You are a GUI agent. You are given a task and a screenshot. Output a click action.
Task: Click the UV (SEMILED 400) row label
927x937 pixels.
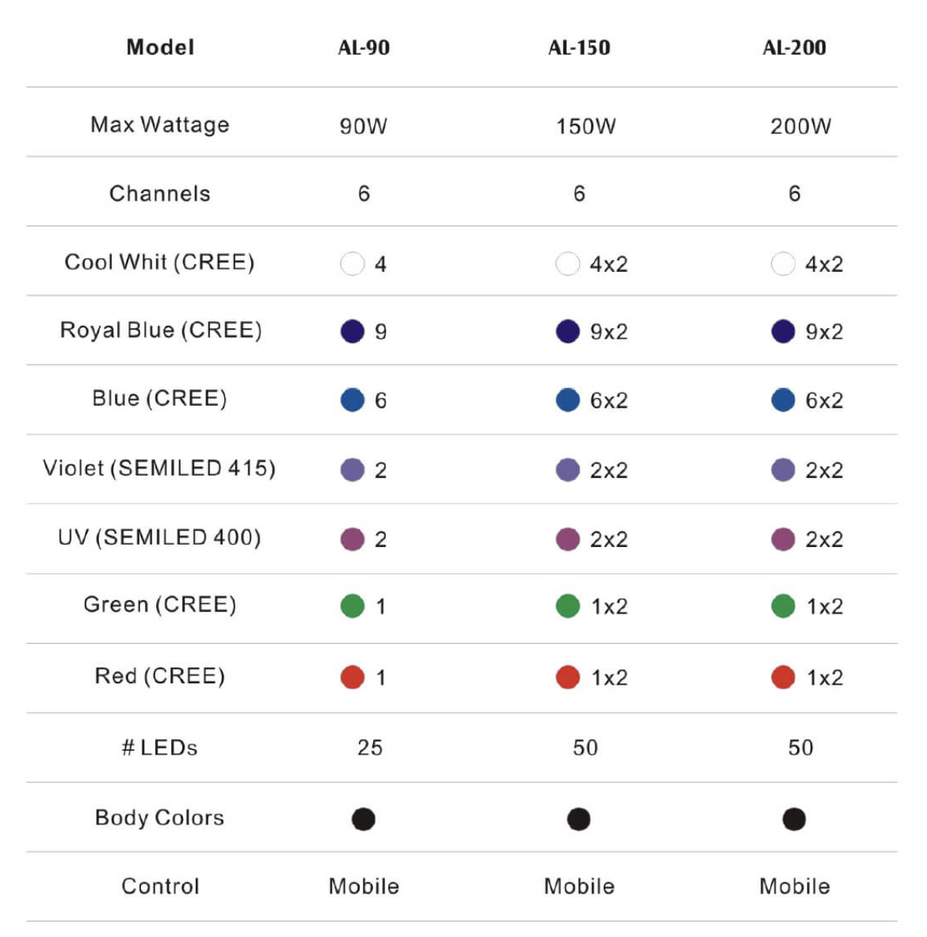(159, 537)
